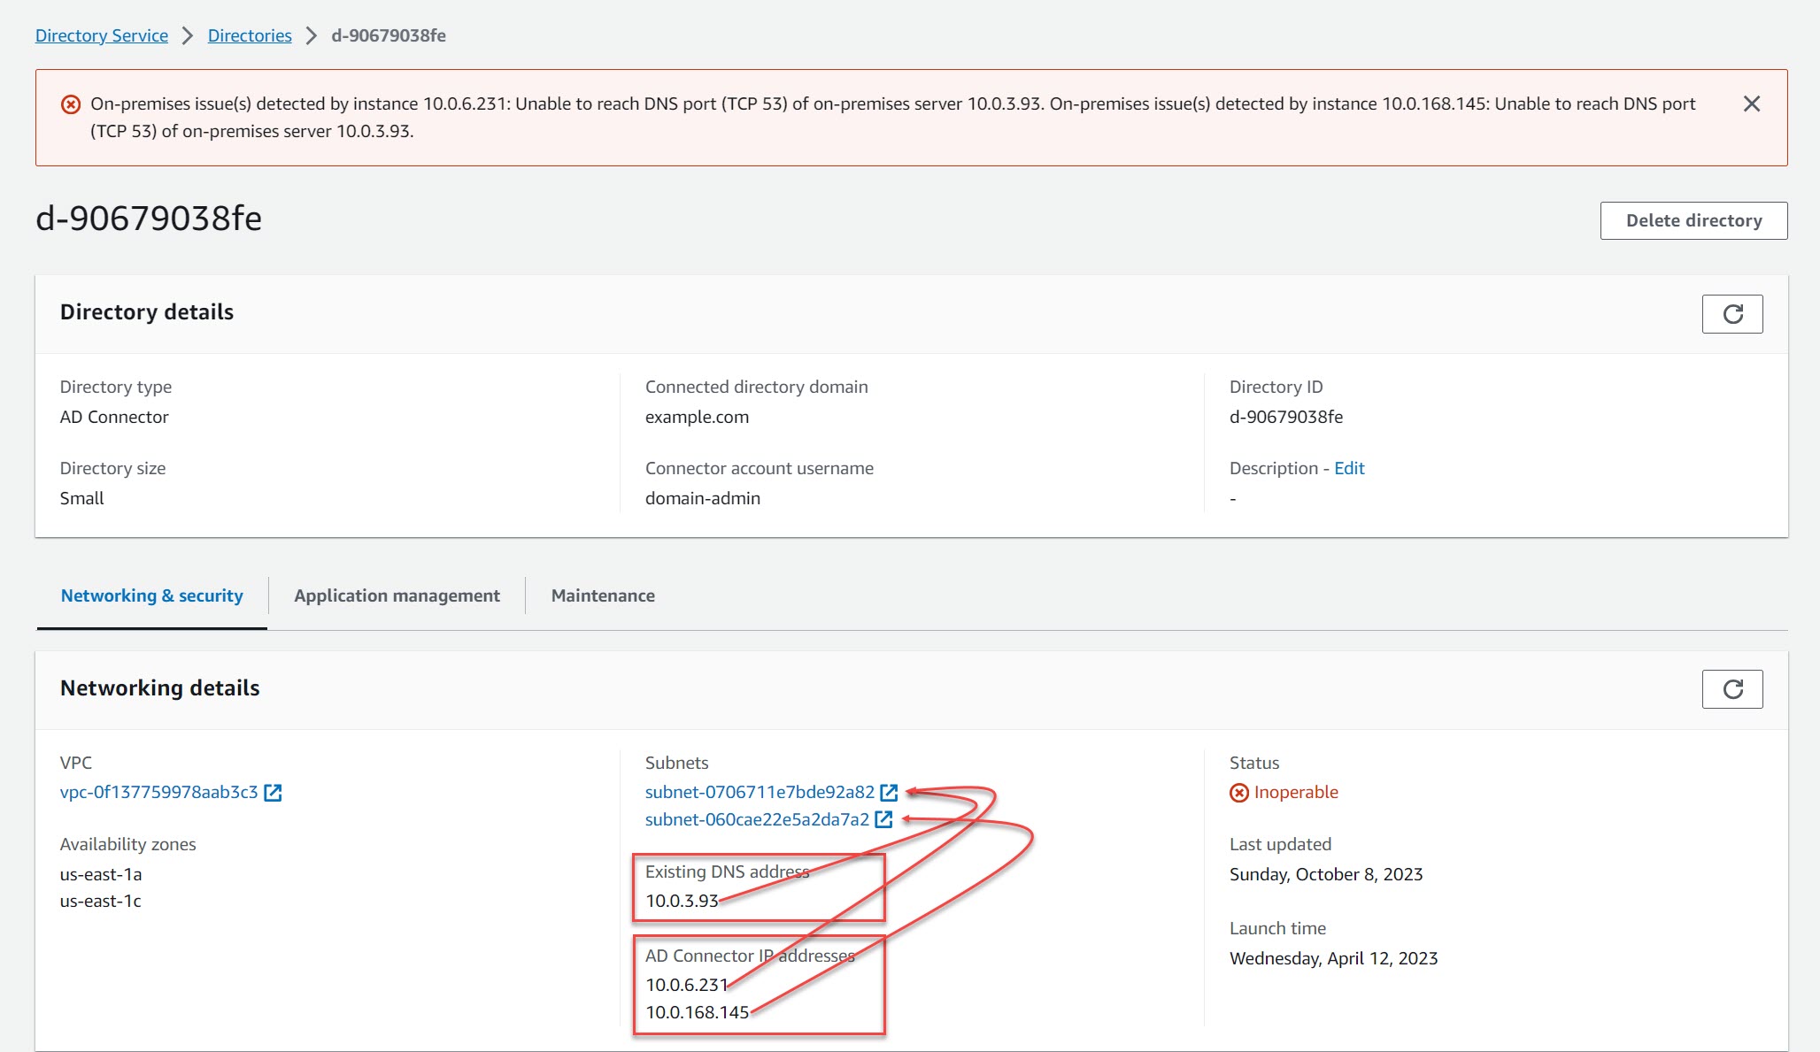Click the refresh icon in Networking details

click(x=1733, y=689)
